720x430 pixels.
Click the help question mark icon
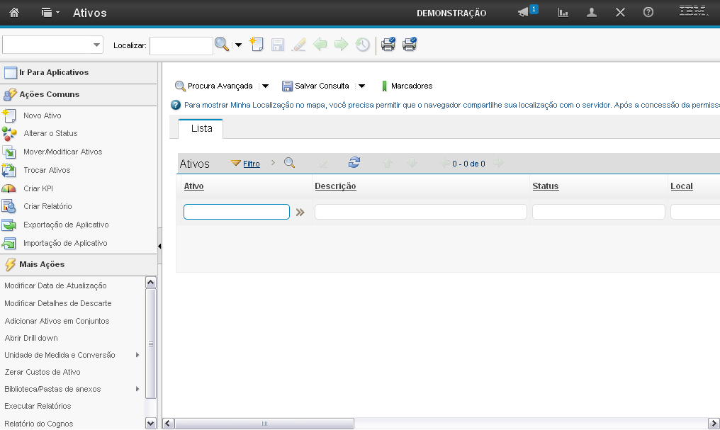point(648,13)
